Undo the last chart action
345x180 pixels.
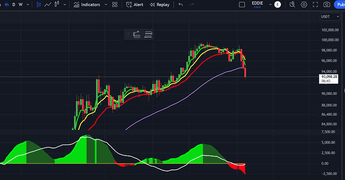click(181, 4)
